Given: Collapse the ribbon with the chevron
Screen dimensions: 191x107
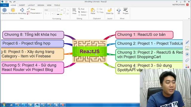Looking at the screenshot, I should pos(189,18).
